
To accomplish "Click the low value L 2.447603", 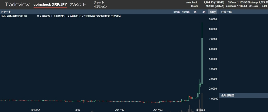I will pos(72,16).
